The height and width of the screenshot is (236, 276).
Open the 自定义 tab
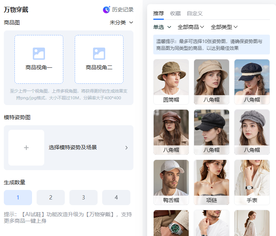click(194, 13)
